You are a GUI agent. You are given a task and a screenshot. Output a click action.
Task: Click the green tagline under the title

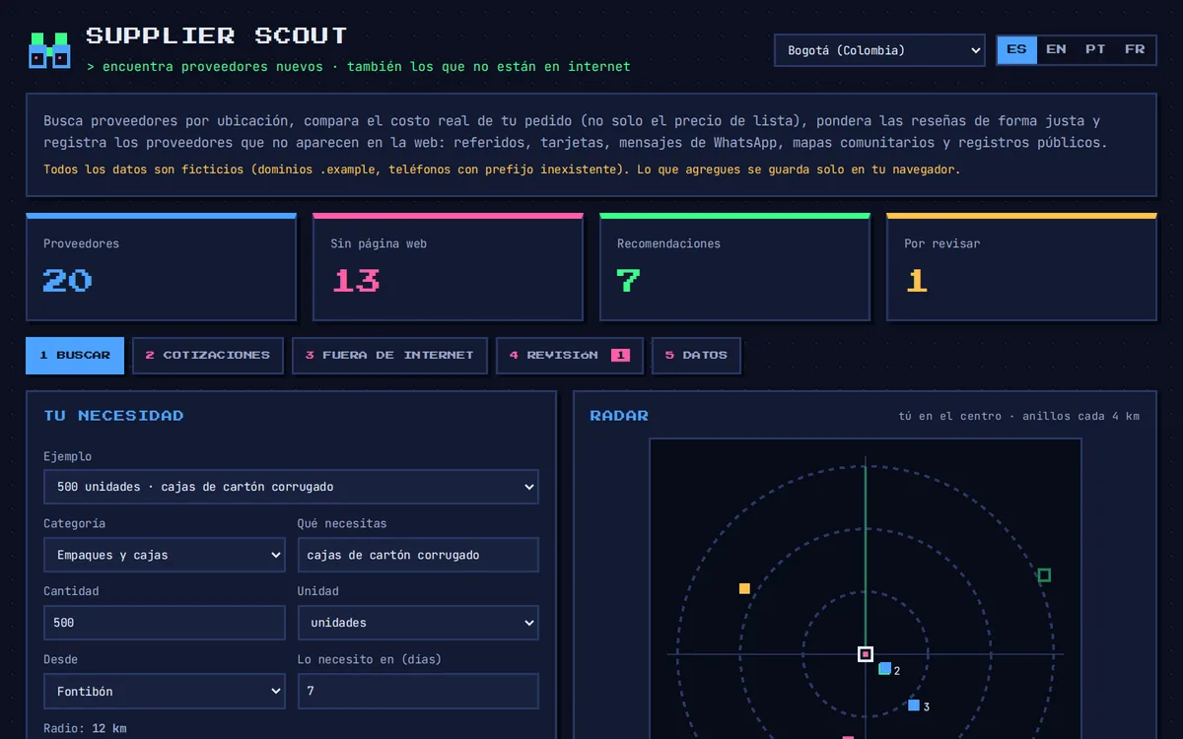click(x=359, y=67)
